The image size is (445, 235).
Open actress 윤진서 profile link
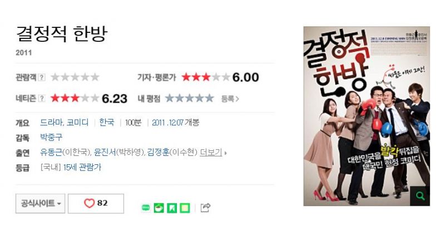(x=105, y=153)
